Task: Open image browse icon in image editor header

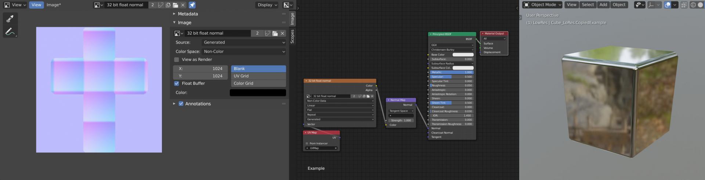Action: coord(98,5)
